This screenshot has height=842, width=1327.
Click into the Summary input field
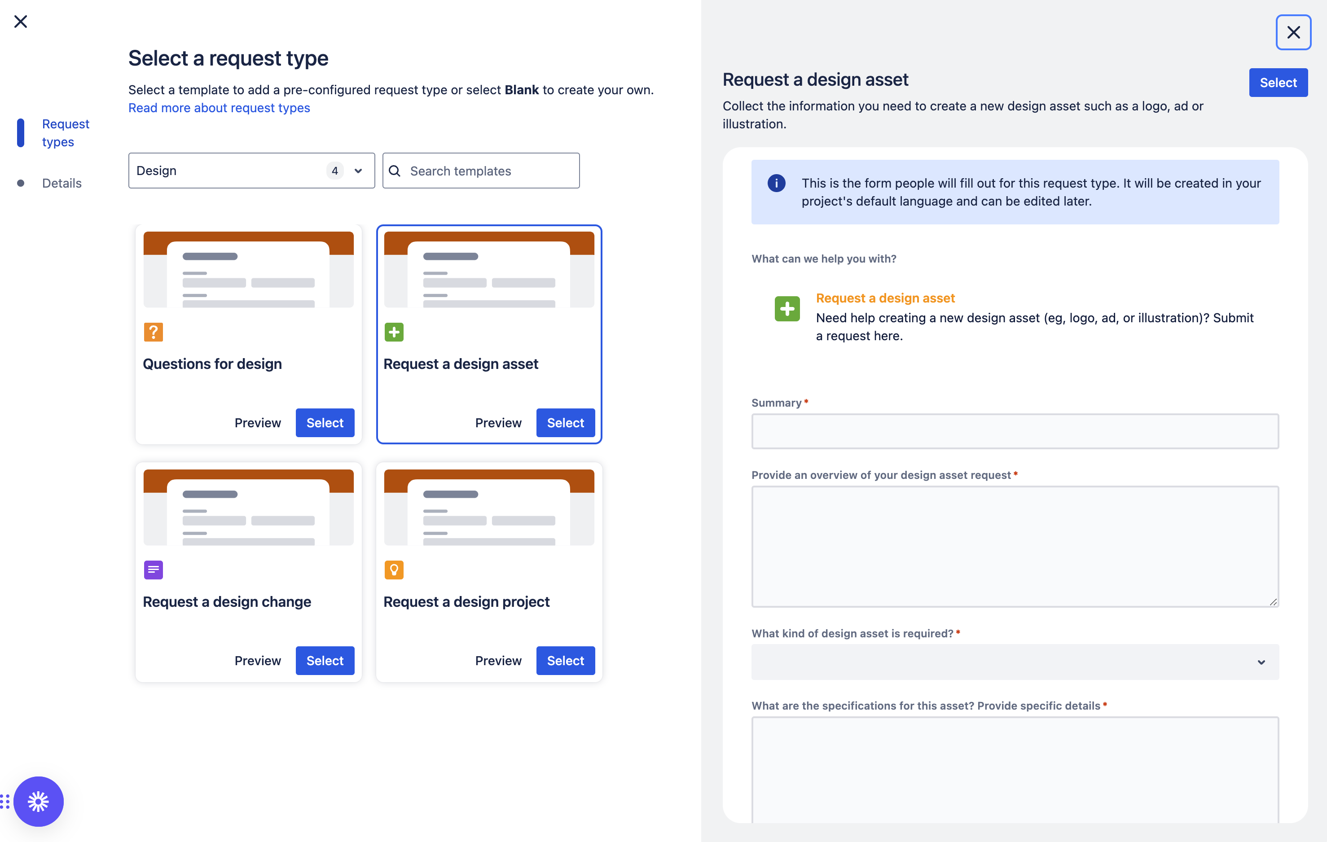1015,431
